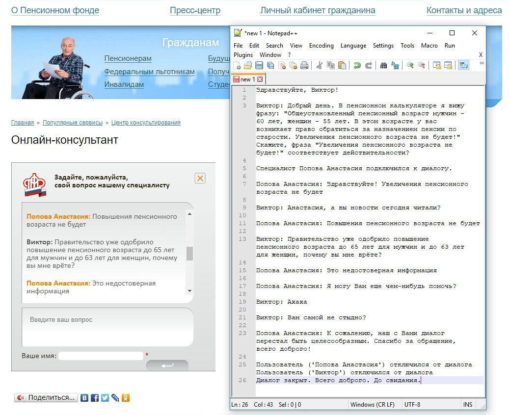Click the Поделиться share button
Image resolution: width=509 pixels, height=415 pixels.
click(46, 397)
